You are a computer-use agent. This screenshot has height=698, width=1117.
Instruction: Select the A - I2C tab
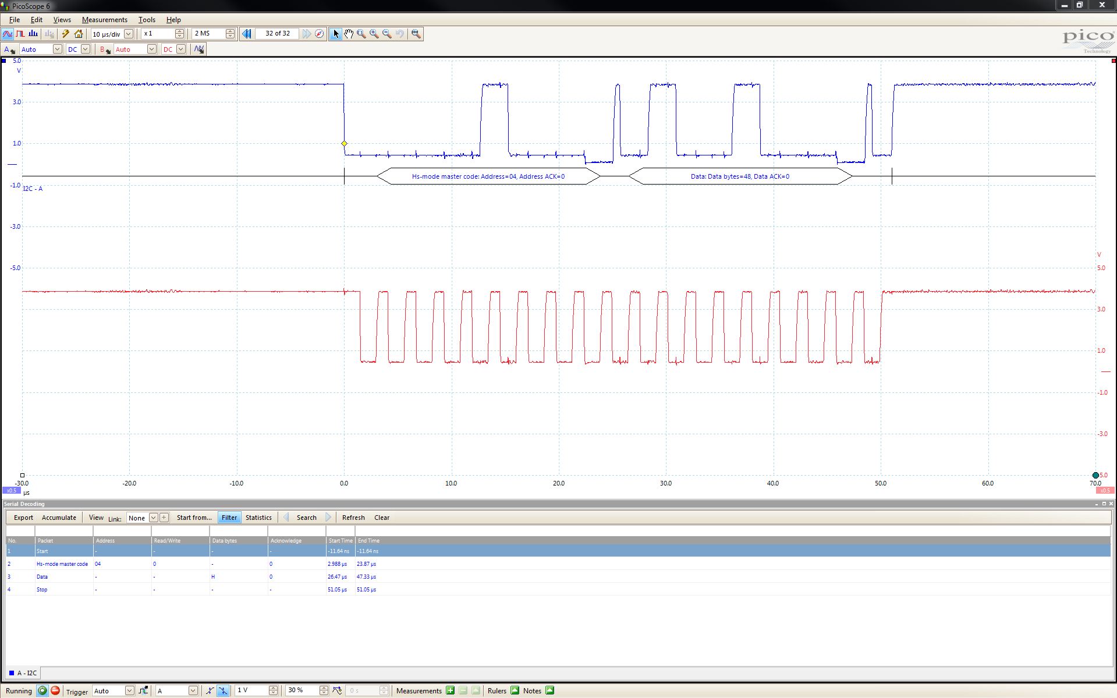point(23,673)
